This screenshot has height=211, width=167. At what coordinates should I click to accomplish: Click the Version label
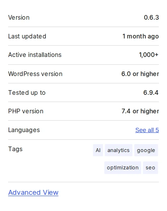(x=19, y=18)
